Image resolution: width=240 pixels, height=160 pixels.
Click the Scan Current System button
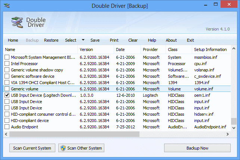(32, 148)
